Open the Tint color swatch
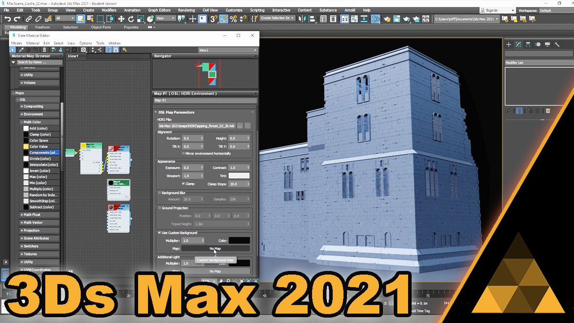This screenshot has width=574, height=323. coord(239,176)
